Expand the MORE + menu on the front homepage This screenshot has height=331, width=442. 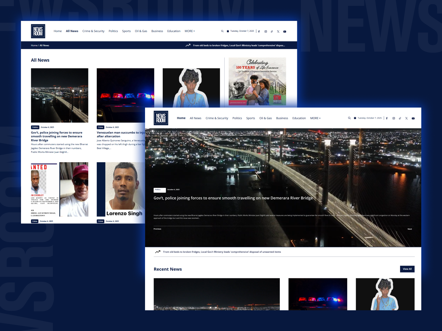(315, 118)
